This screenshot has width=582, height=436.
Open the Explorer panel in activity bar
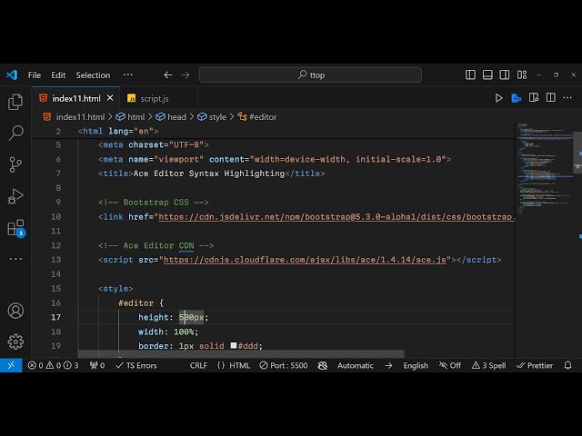pyautogui.click(x=15, y=102)
